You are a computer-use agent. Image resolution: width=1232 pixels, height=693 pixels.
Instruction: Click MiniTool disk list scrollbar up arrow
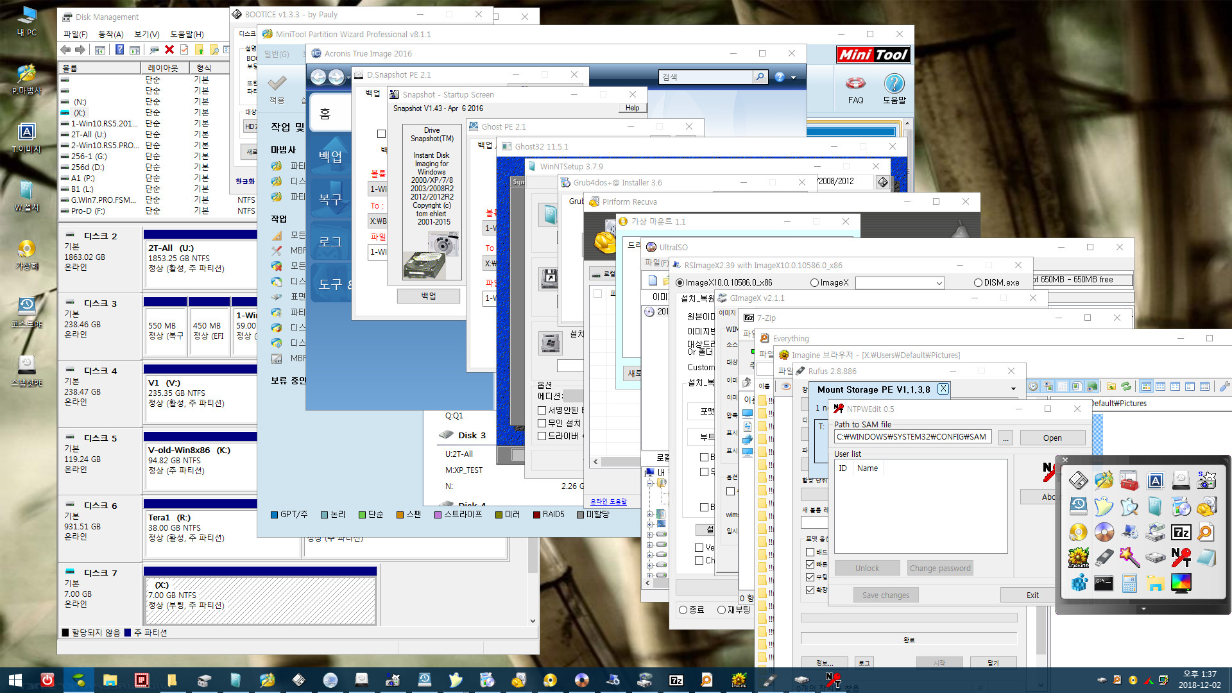907,123
